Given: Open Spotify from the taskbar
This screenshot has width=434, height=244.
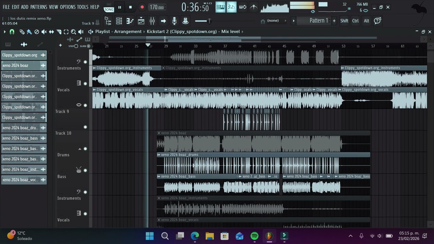Looking at the screenshot, I should 254,236.
